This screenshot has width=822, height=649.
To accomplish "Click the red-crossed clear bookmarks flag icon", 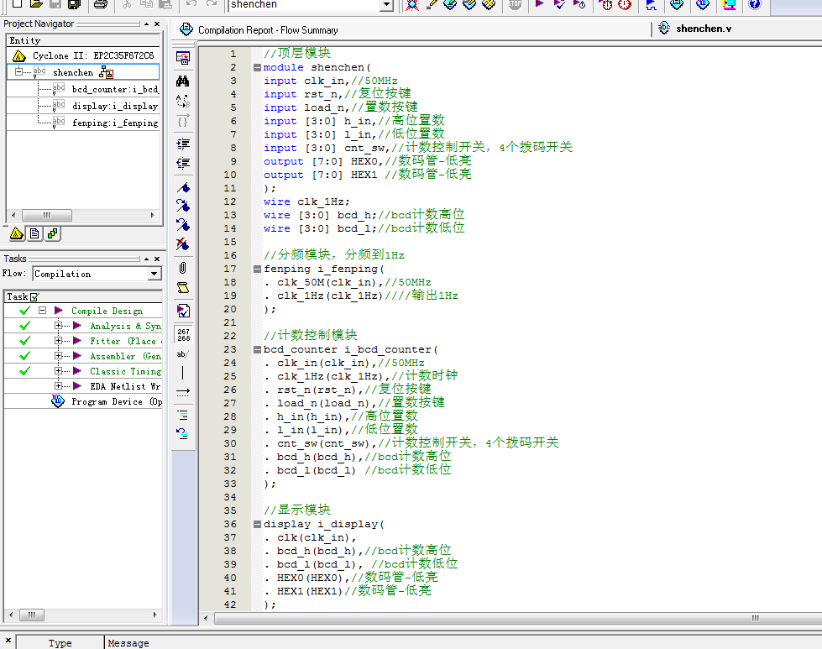I will 182,244.
